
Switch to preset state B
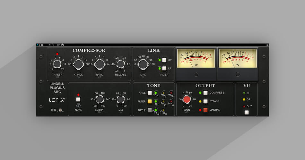pyautogui.click(x=42, y=45)
